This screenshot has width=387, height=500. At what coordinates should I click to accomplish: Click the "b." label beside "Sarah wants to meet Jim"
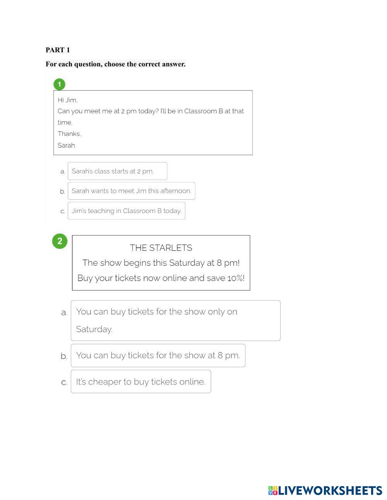63,191
